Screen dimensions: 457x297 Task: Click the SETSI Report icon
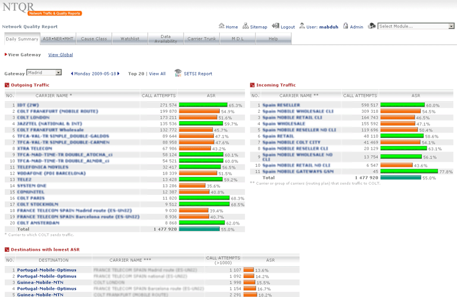pyautogui.click(x=178, y=73)
